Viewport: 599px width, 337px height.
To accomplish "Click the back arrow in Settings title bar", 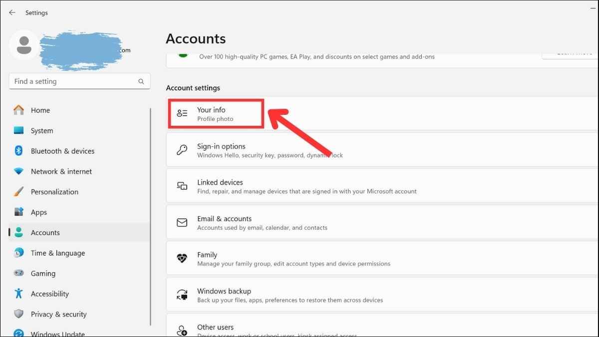I will pos(12,12).
